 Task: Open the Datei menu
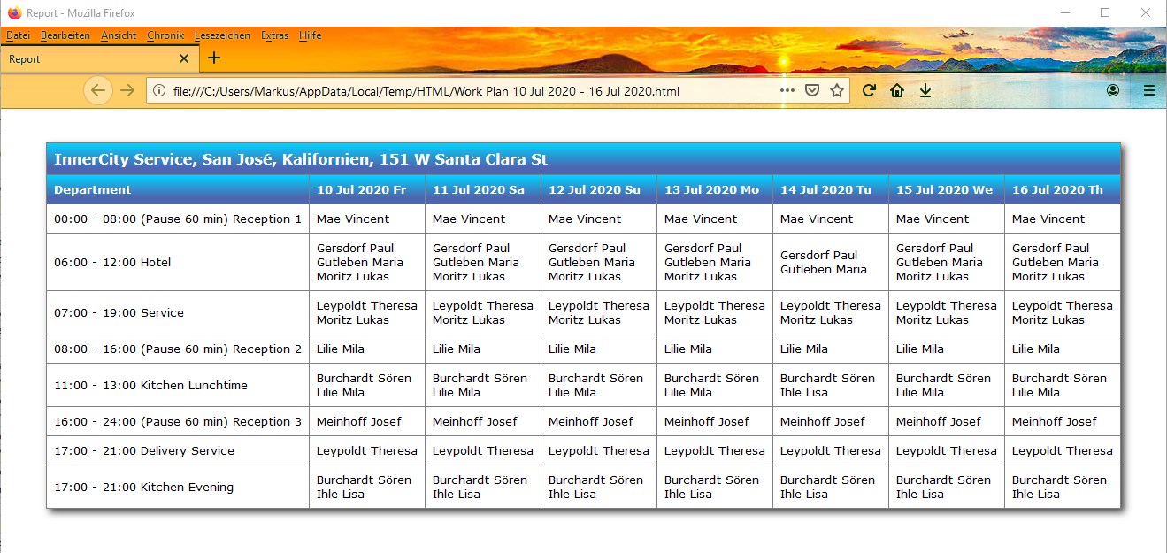18,35
